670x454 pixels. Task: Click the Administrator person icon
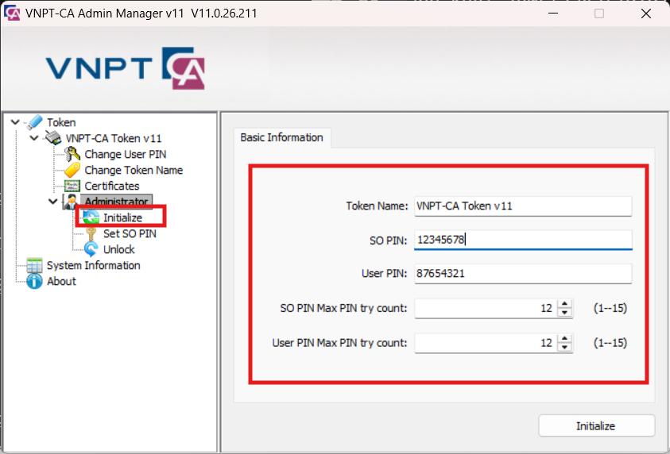tap(71, 202)
